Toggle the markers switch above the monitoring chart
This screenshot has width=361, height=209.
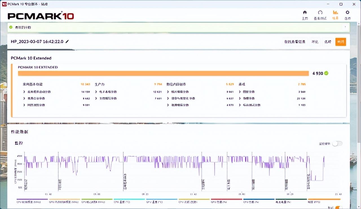pyautogui.click(x=337, y=144)
